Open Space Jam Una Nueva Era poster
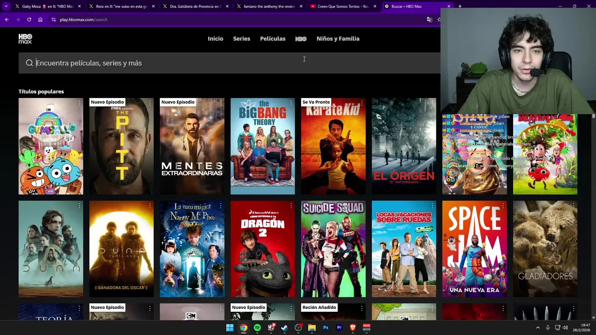The height and width of the screenshot is (335, 596). (x=474, y=249)
